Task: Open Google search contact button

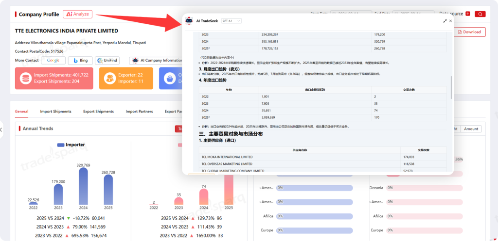Action: click(53, 61)
